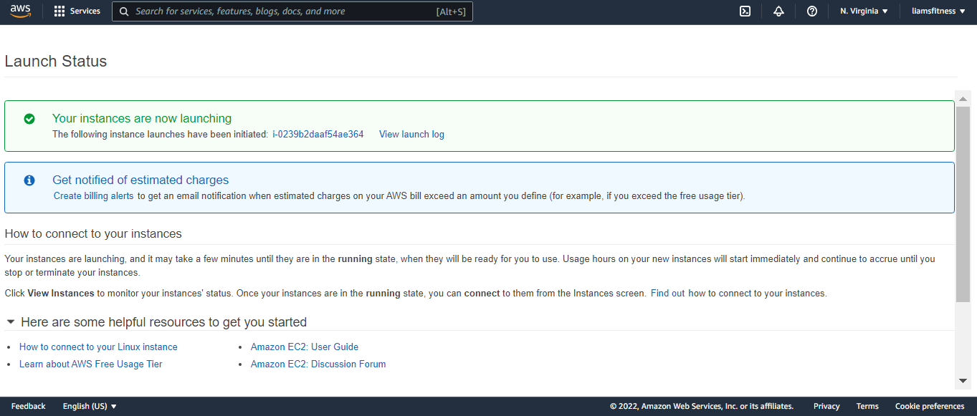This screenshot has width=977, height=416.
Task: Open Amazon EC2: User Guide link
Action: (304, 347)
